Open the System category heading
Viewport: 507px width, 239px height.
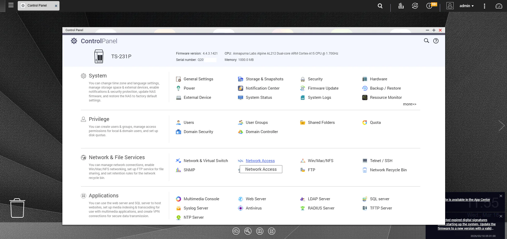pyautogui.click(x=98, y=76)
